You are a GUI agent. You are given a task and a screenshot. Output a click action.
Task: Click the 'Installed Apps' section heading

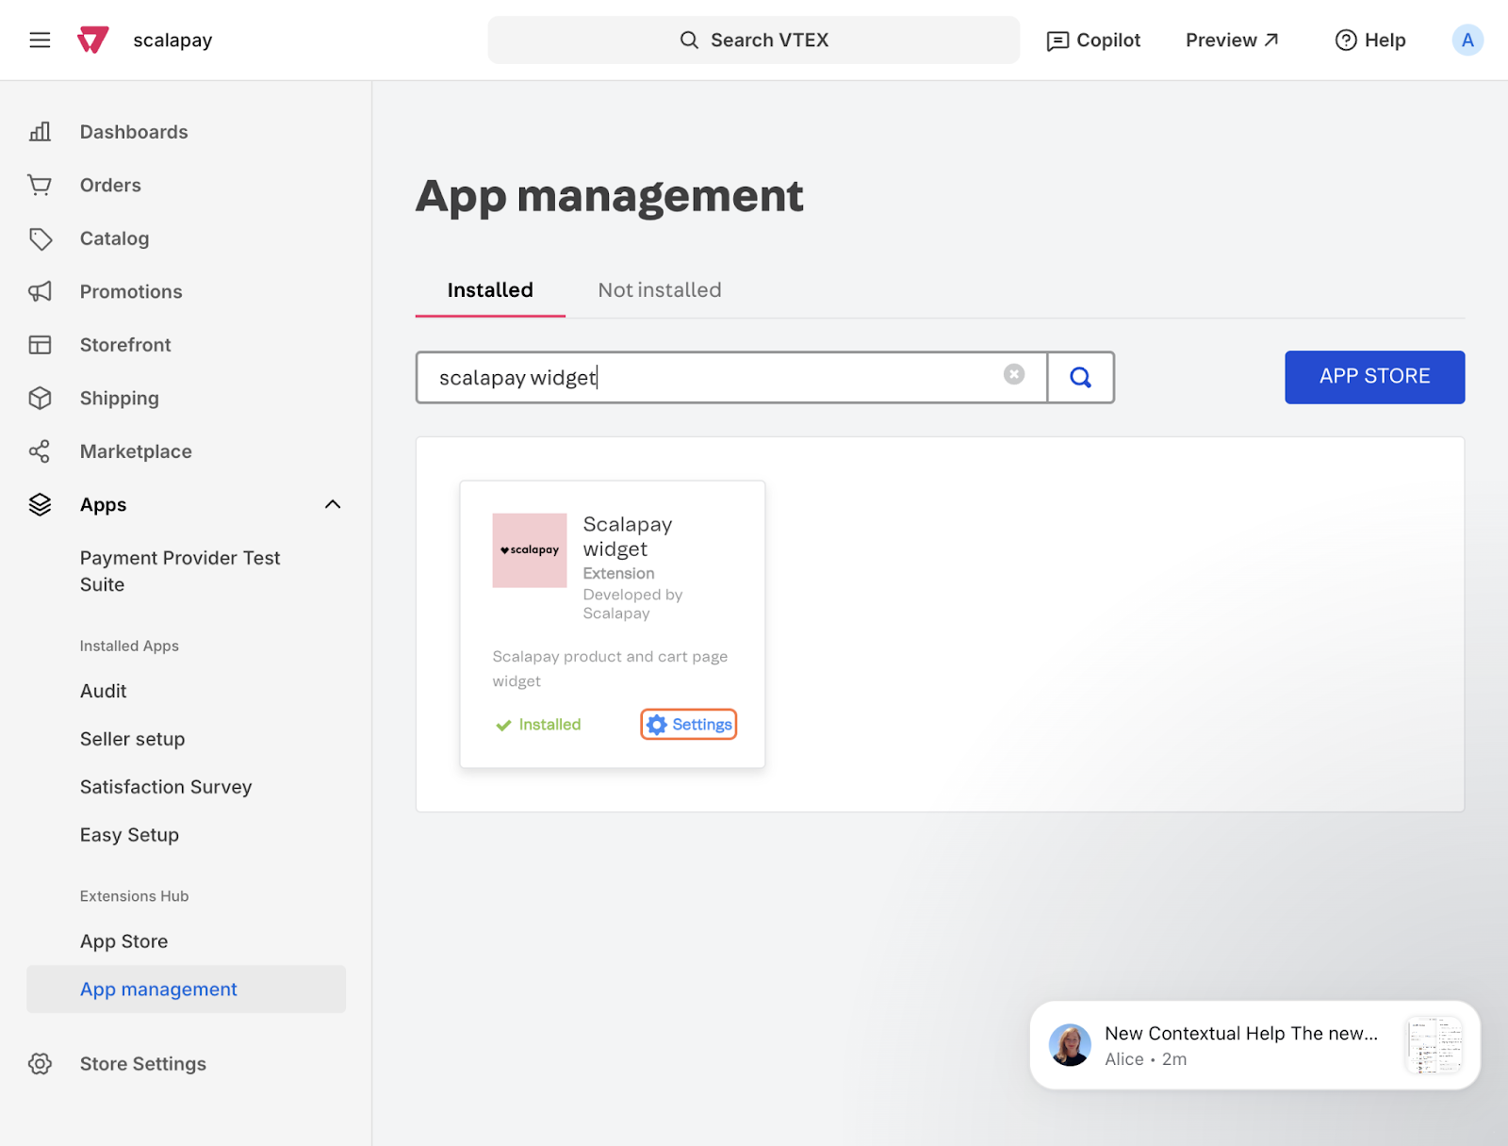point(129,646)
